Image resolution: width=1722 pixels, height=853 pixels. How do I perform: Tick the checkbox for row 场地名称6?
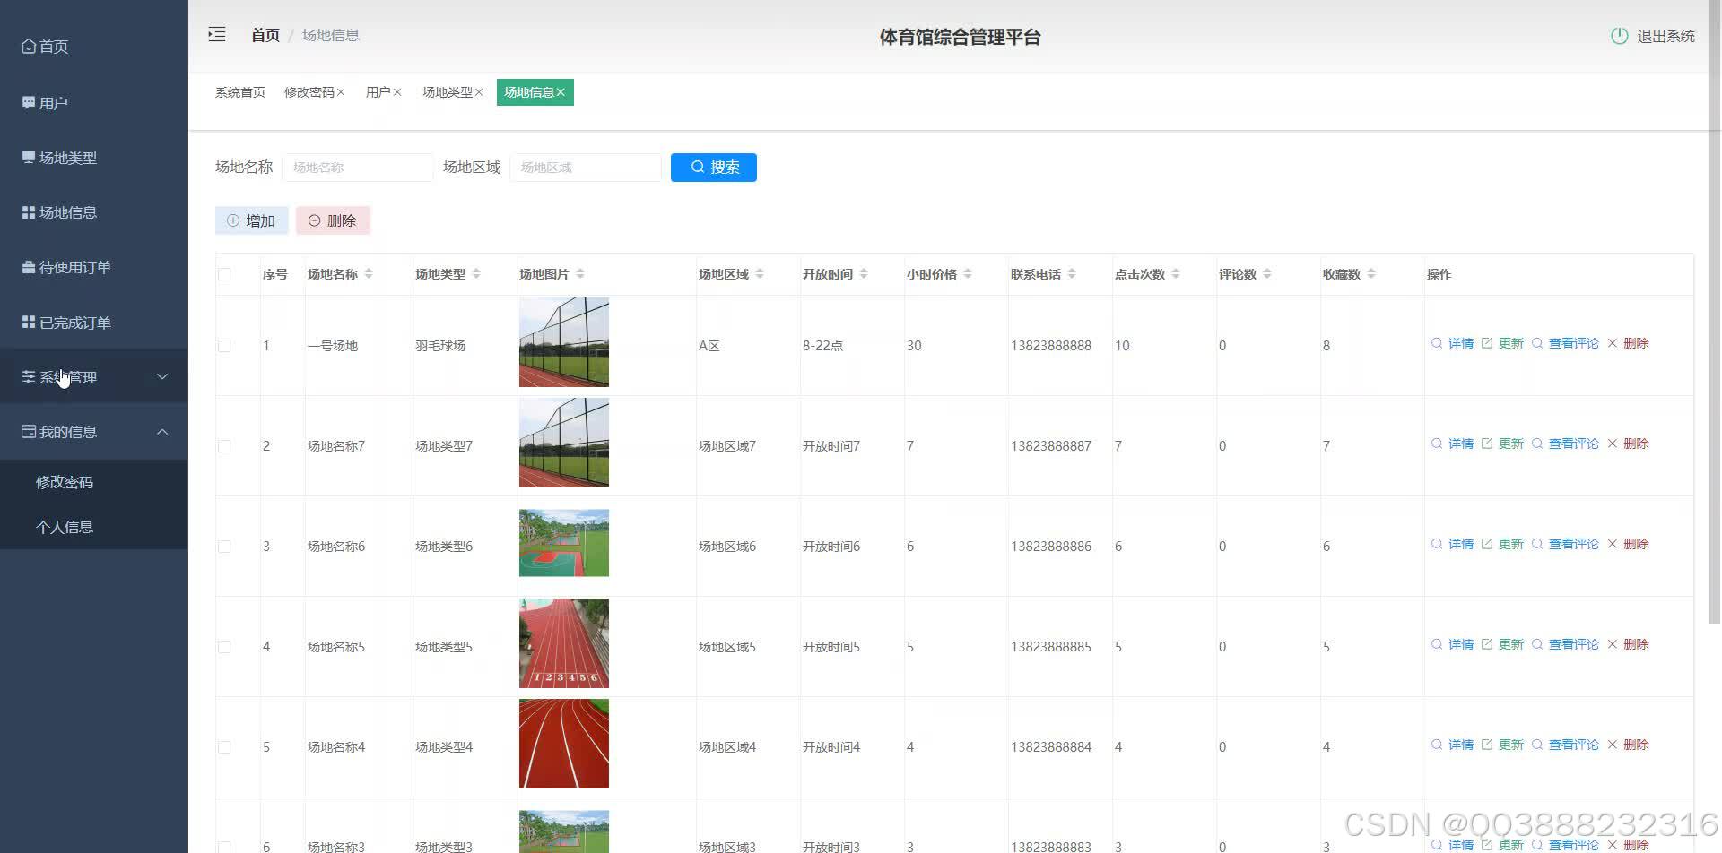(224, 547)
